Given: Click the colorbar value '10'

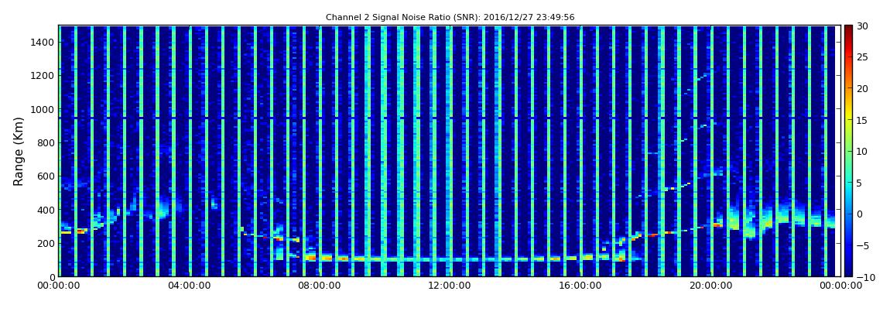Looking at the screenshot, I should (x=863, y=151).
